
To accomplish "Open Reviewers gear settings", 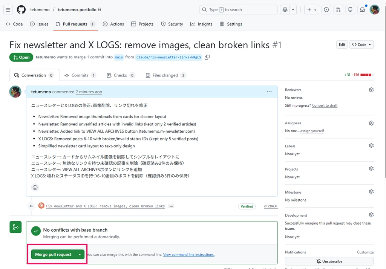I will [x=371, y=90].
